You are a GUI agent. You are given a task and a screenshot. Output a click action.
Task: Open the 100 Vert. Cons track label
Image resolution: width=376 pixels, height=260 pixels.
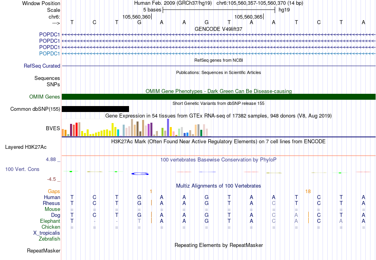(22, 169)
